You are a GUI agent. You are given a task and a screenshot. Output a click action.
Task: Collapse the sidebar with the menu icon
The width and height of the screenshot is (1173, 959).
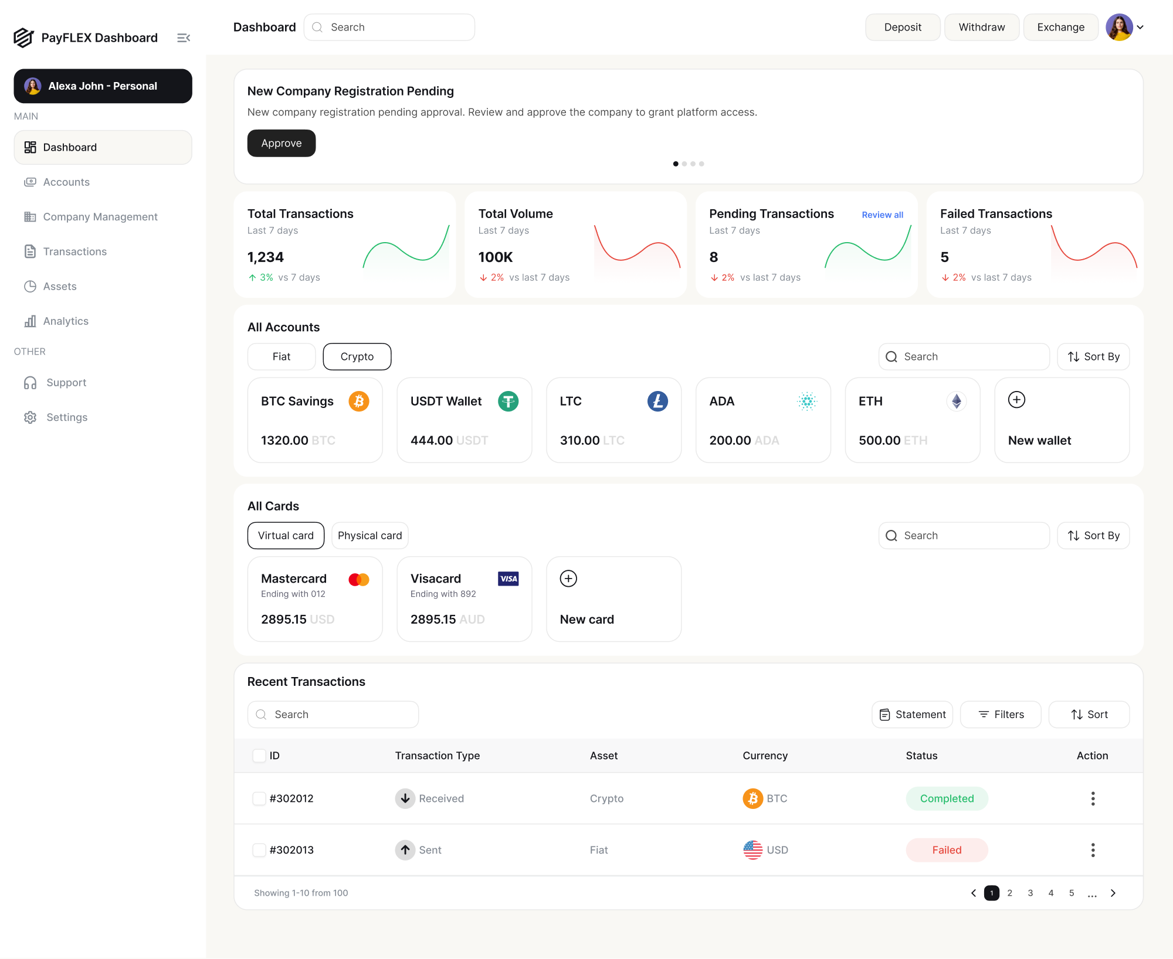click(184, 38)
